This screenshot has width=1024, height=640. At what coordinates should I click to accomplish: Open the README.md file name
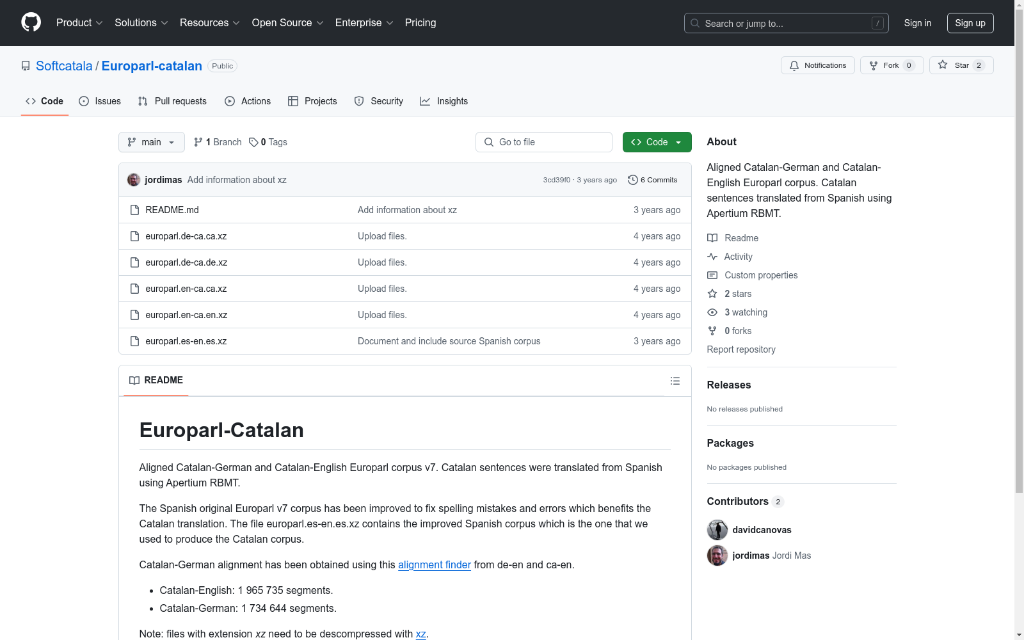pyautogui.click(x=172, y=210)
